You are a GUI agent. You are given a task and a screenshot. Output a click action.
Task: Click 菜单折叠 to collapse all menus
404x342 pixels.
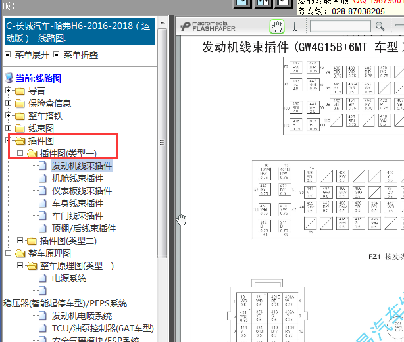(81, 55)
